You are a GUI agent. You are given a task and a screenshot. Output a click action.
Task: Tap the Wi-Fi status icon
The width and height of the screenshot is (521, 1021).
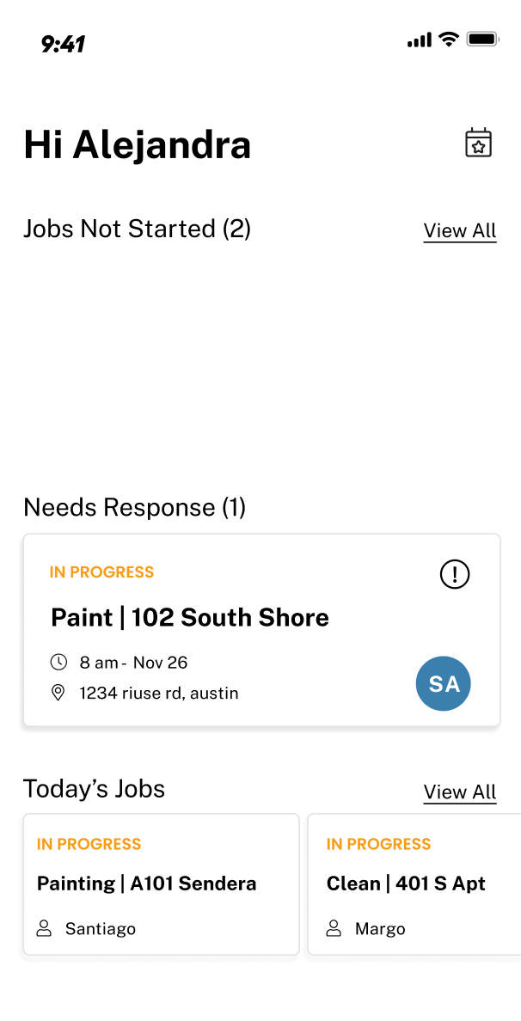pos(449,39)
